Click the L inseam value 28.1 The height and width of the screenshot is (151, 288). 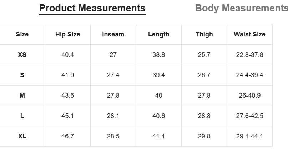113,116
